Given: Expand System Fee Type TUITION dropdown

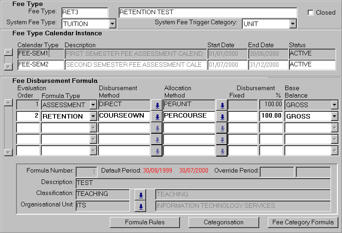Looking at the screenshot, I should point(113,23).
